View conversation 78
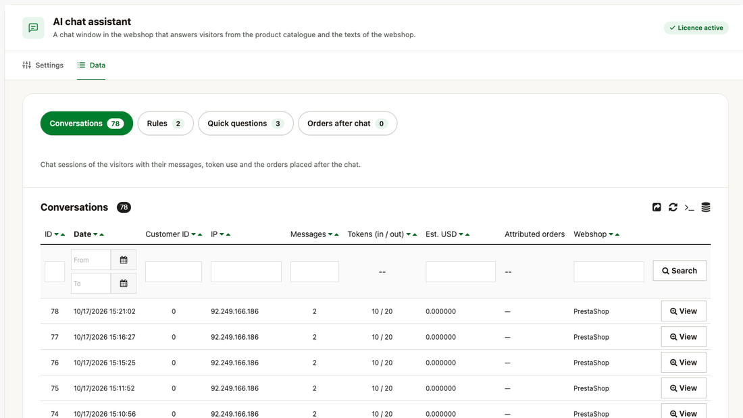 click(x=684, y=311)
